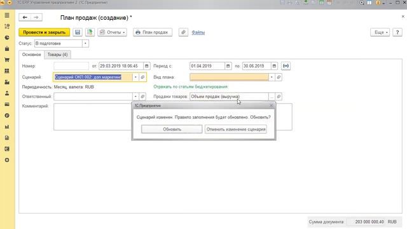Click the document sum 203 000 000,40
The width and height of the screenshot is (407, 229).
[x=369, y=222]
